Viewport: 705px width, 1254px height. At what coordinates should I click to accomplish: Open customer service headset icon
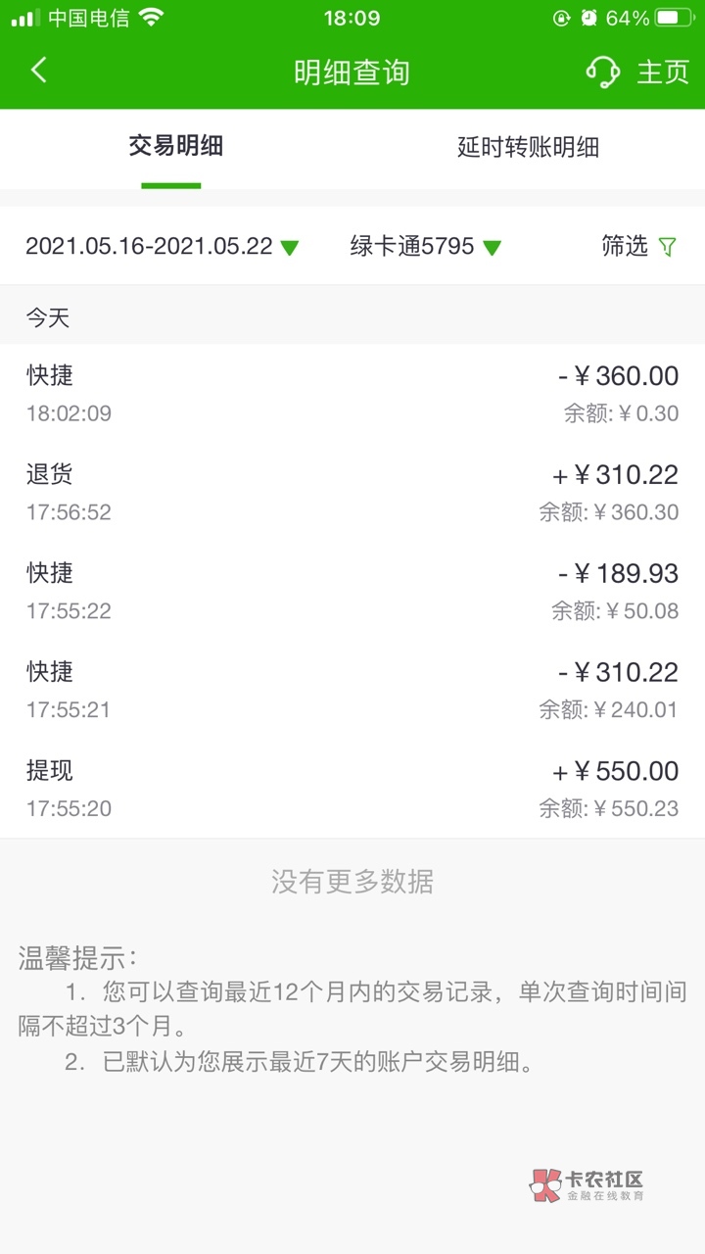(x=602, y=72)
